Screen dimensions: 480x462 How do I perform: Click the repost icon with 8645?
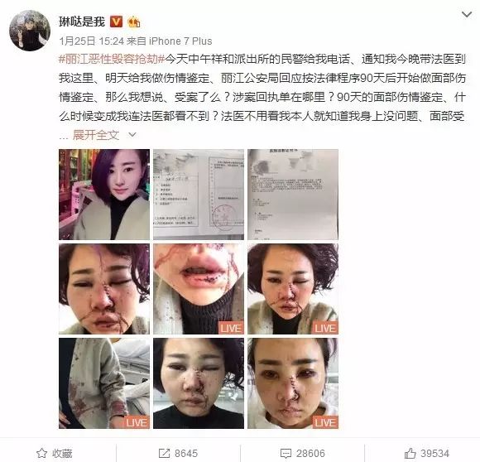click(164, 454)
